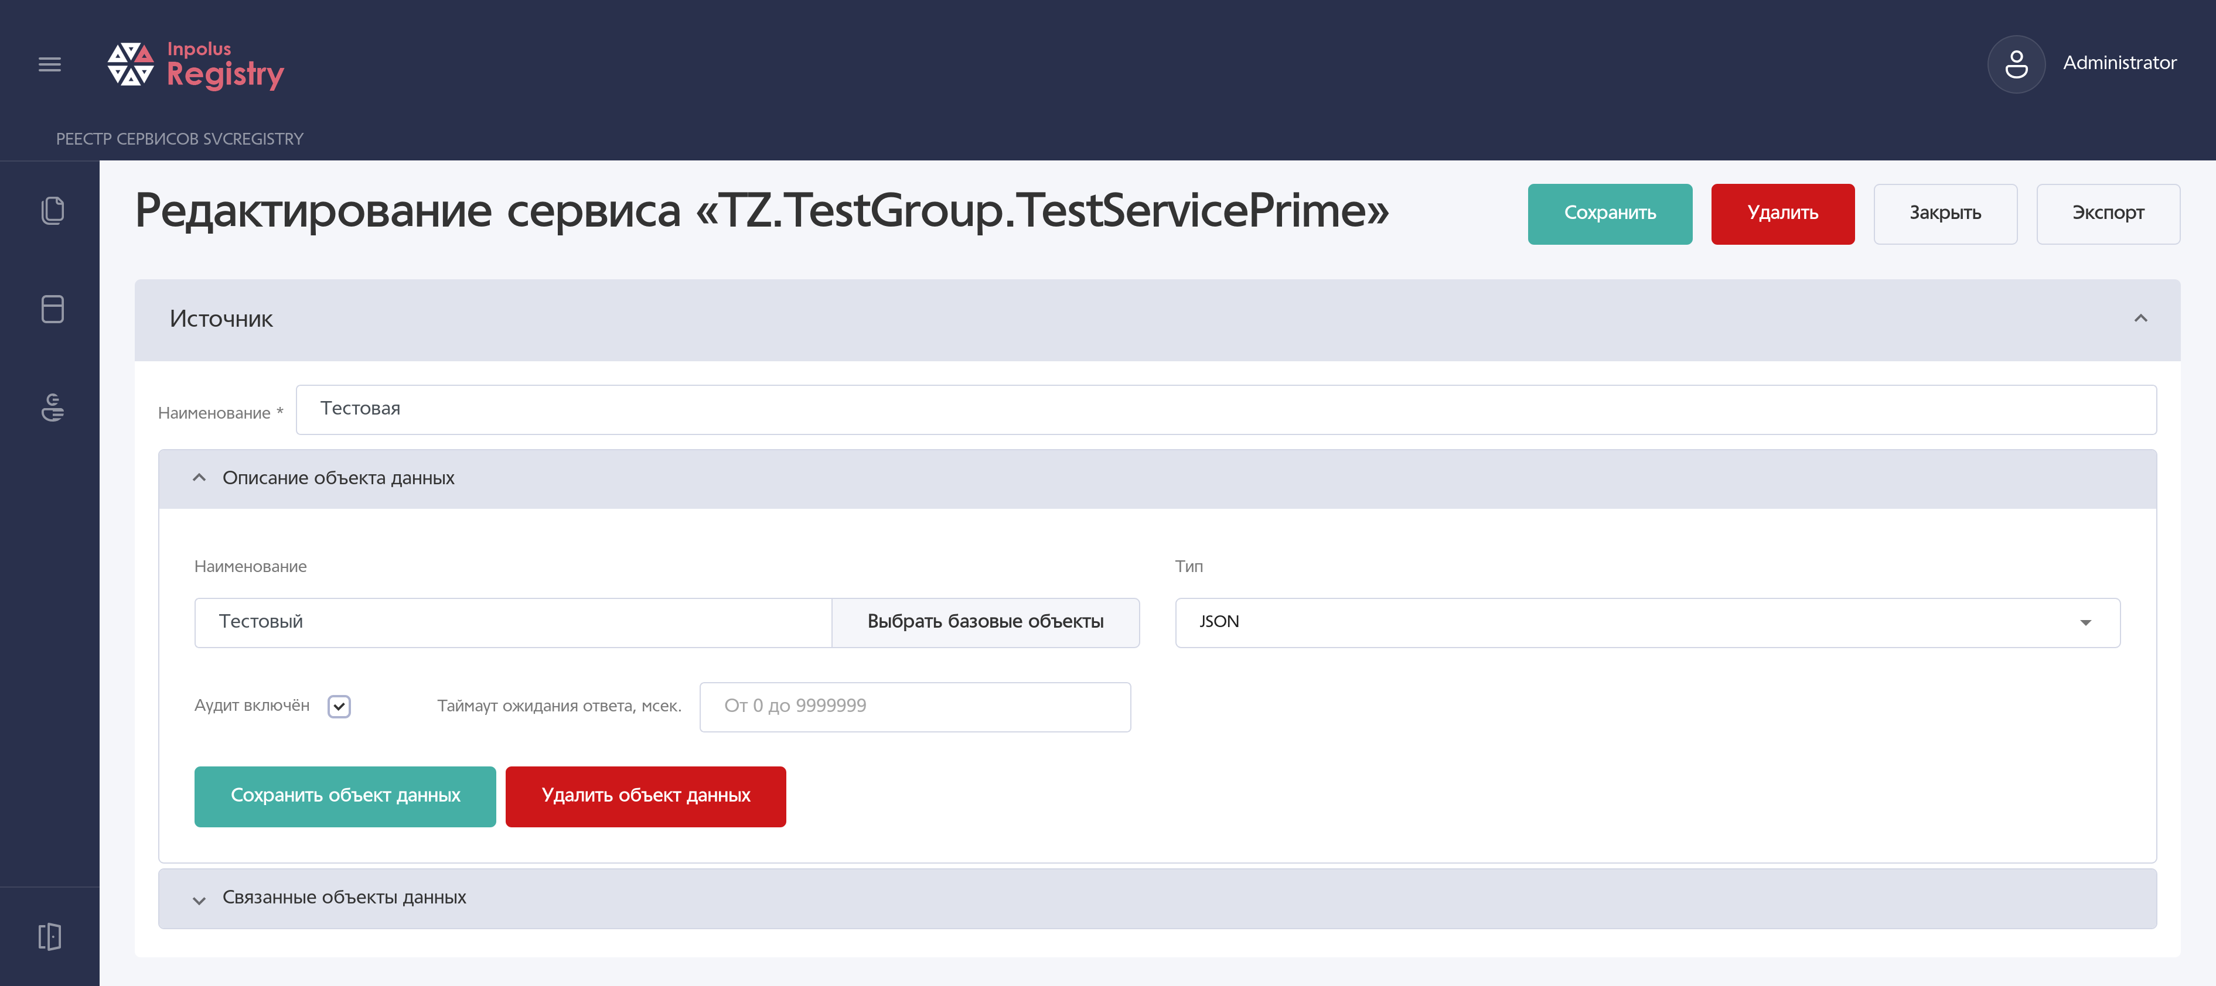The height and width of the screenshot is (986, 2216).
Task: Click "РЕЕСТР СЕРВИСОВ SVCREGISTRY" breadcrumb
Action: 180,138
